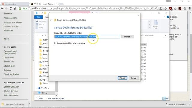Click the Explorer forward navigation arrow
Screen dimensions: 192x108
coord(42,35)
